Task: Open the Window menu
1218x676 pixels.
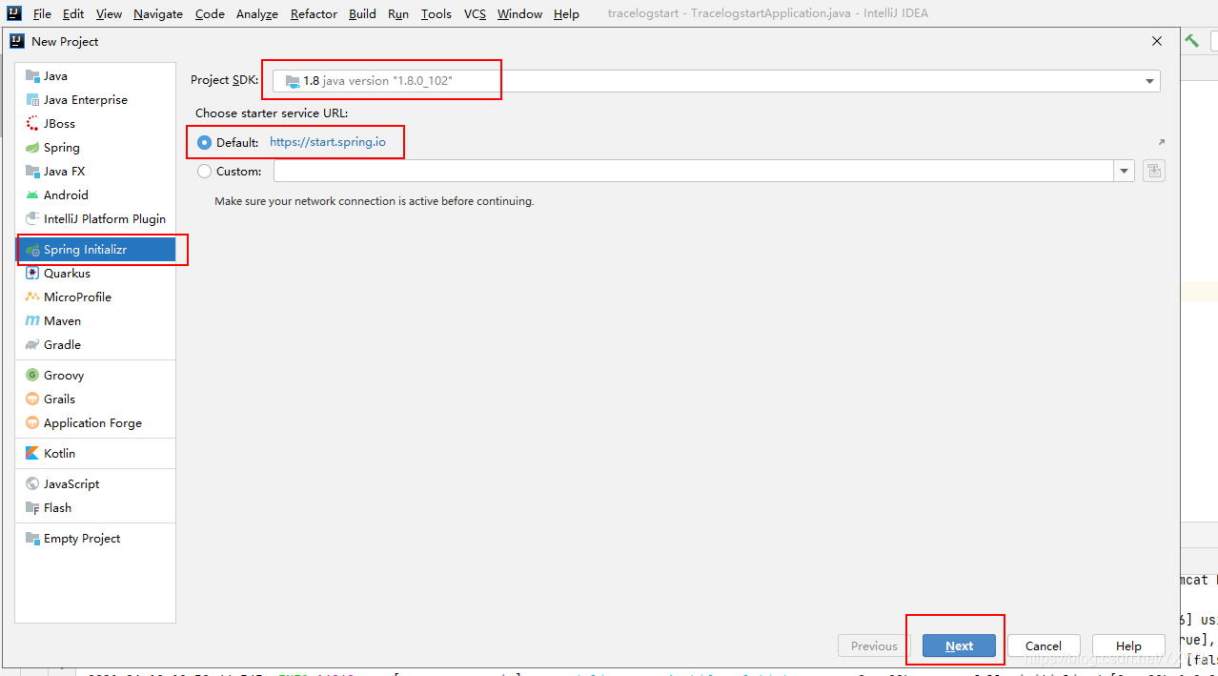Action: (x=519, y=14)
